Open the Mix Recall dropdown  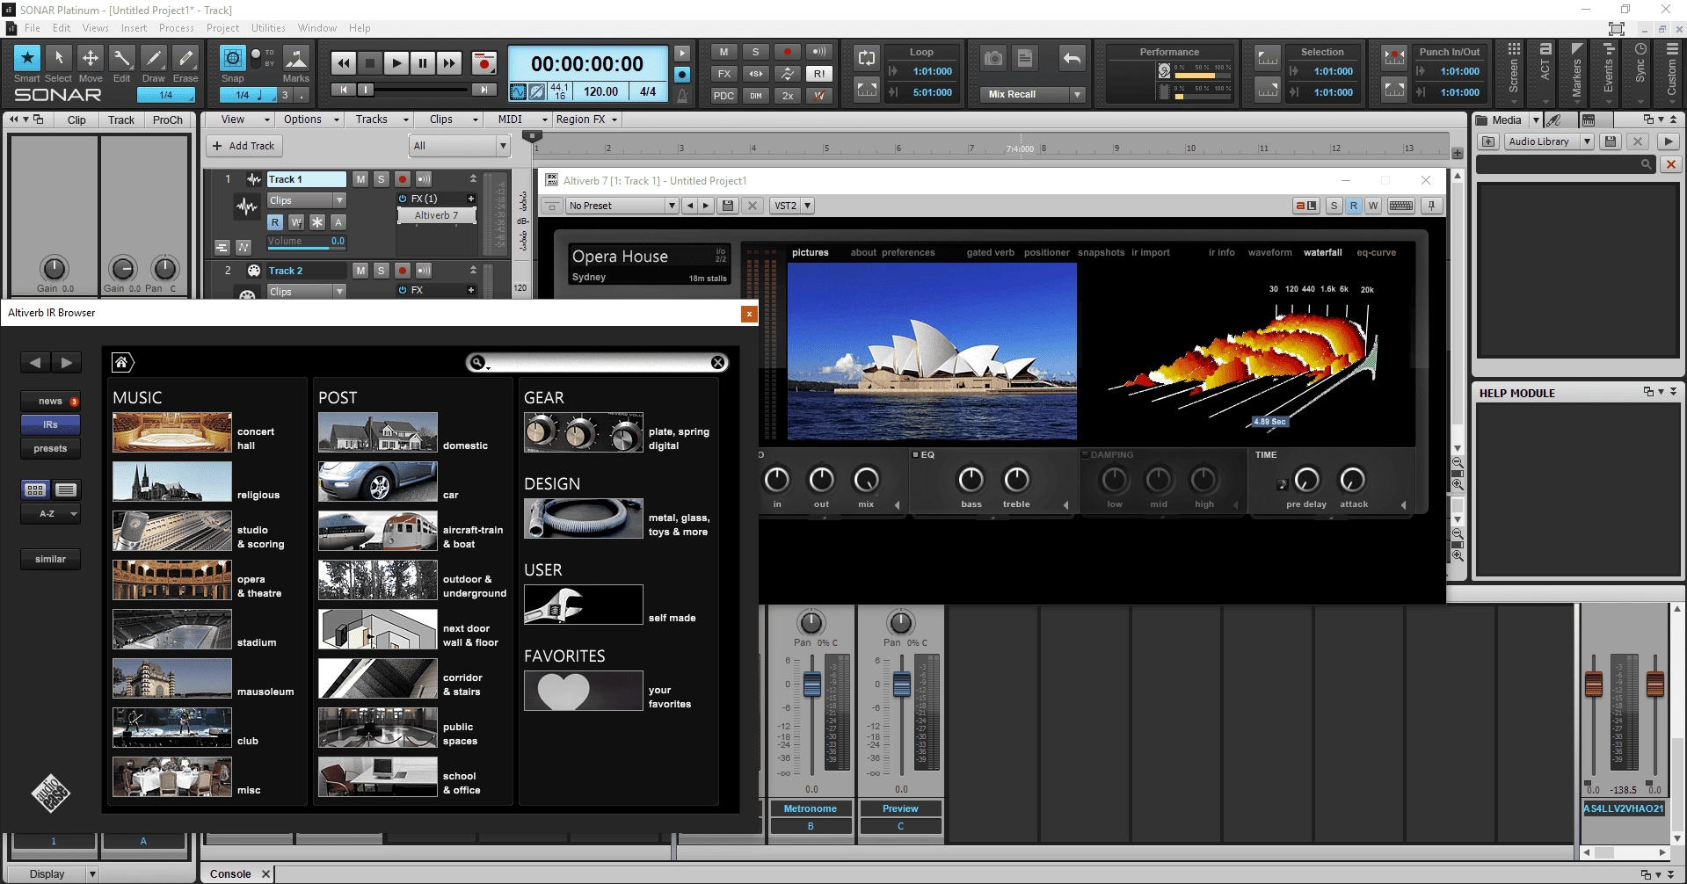coord(1077,94)
